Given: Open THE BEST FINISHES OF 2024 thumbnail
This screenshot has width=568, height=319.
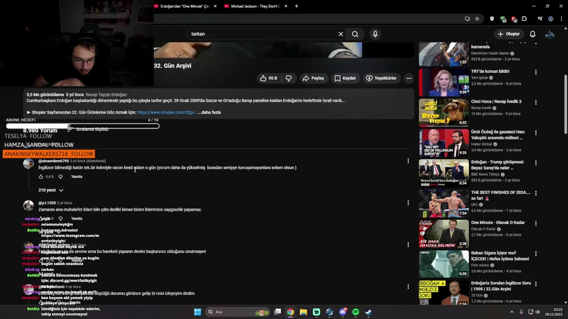Looking at the screenshot, I should click(444, 203).
